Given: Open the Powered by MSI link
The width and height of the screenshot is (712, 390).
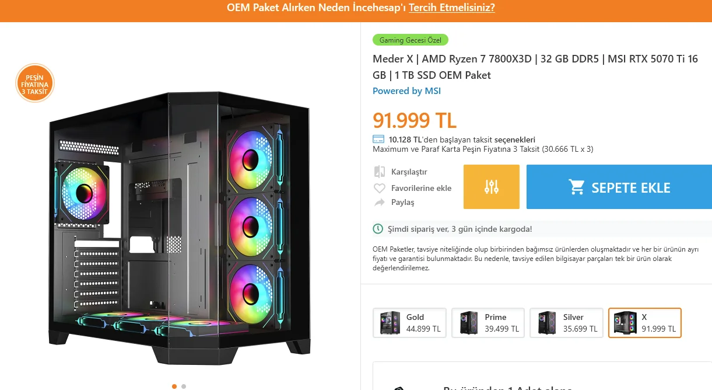Looking at the screenshot, I should (407, 91).
